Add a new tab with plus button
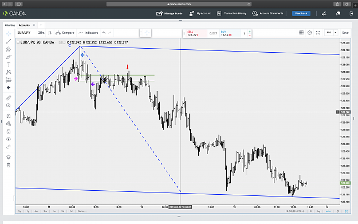The height and width of the screenshot is (224, 358). (41, 25)
